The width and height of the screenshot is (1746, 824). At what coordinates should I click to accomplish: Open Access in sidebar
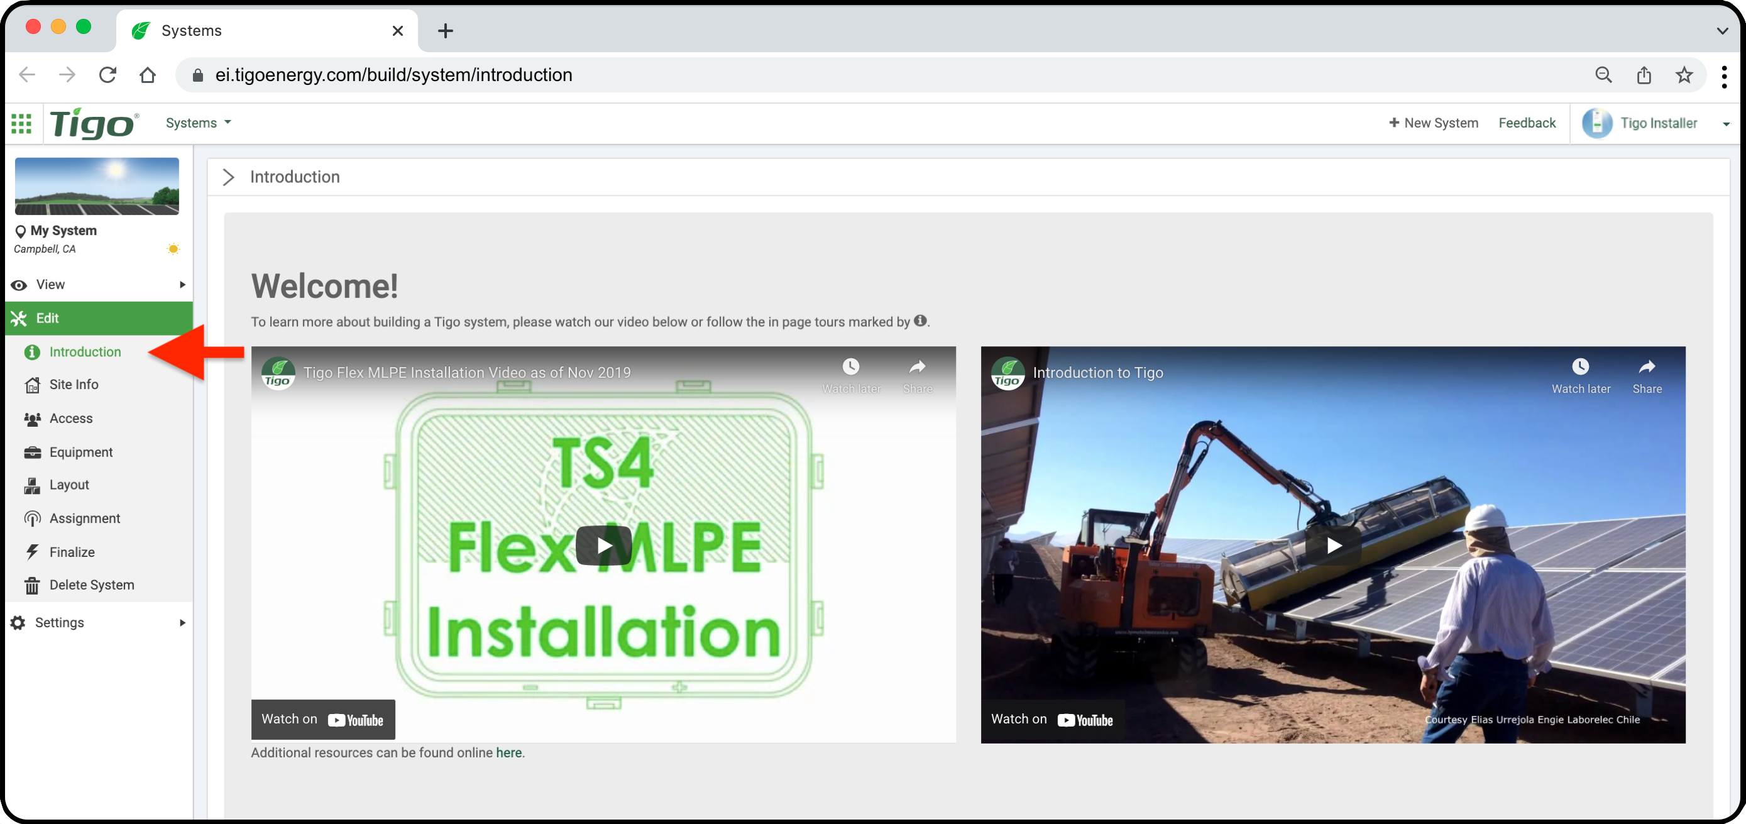[70, 418]
